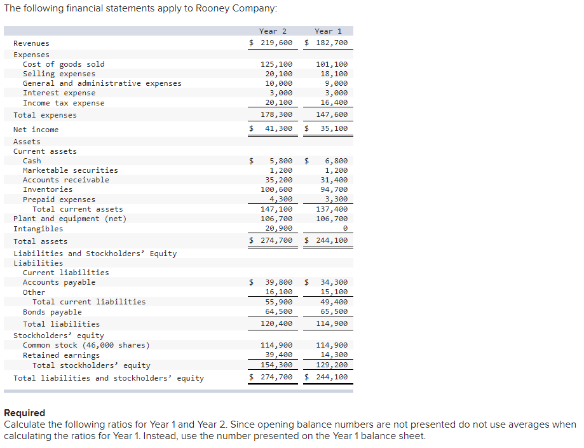
Task: Click Year 1 accounts payable 34,300
Action: [334, 282]
